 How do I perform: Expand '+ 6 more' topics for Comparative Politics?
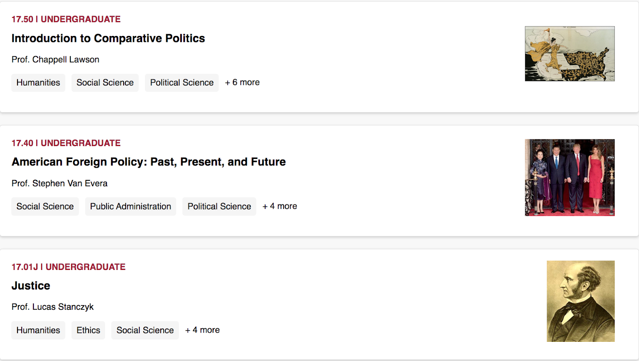click(x=242, y=82)
